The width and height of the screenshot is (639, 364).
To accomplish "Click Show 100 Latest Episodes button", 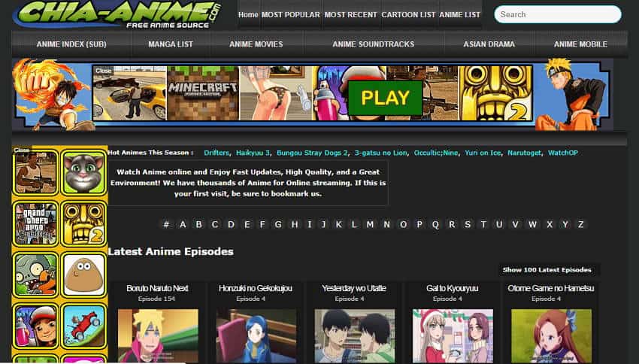I will pyautogui.click(x=547, y=269).
